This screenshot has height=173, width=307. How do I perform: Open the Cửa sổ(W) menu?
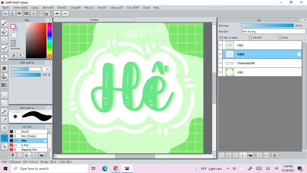pos(133,8)
